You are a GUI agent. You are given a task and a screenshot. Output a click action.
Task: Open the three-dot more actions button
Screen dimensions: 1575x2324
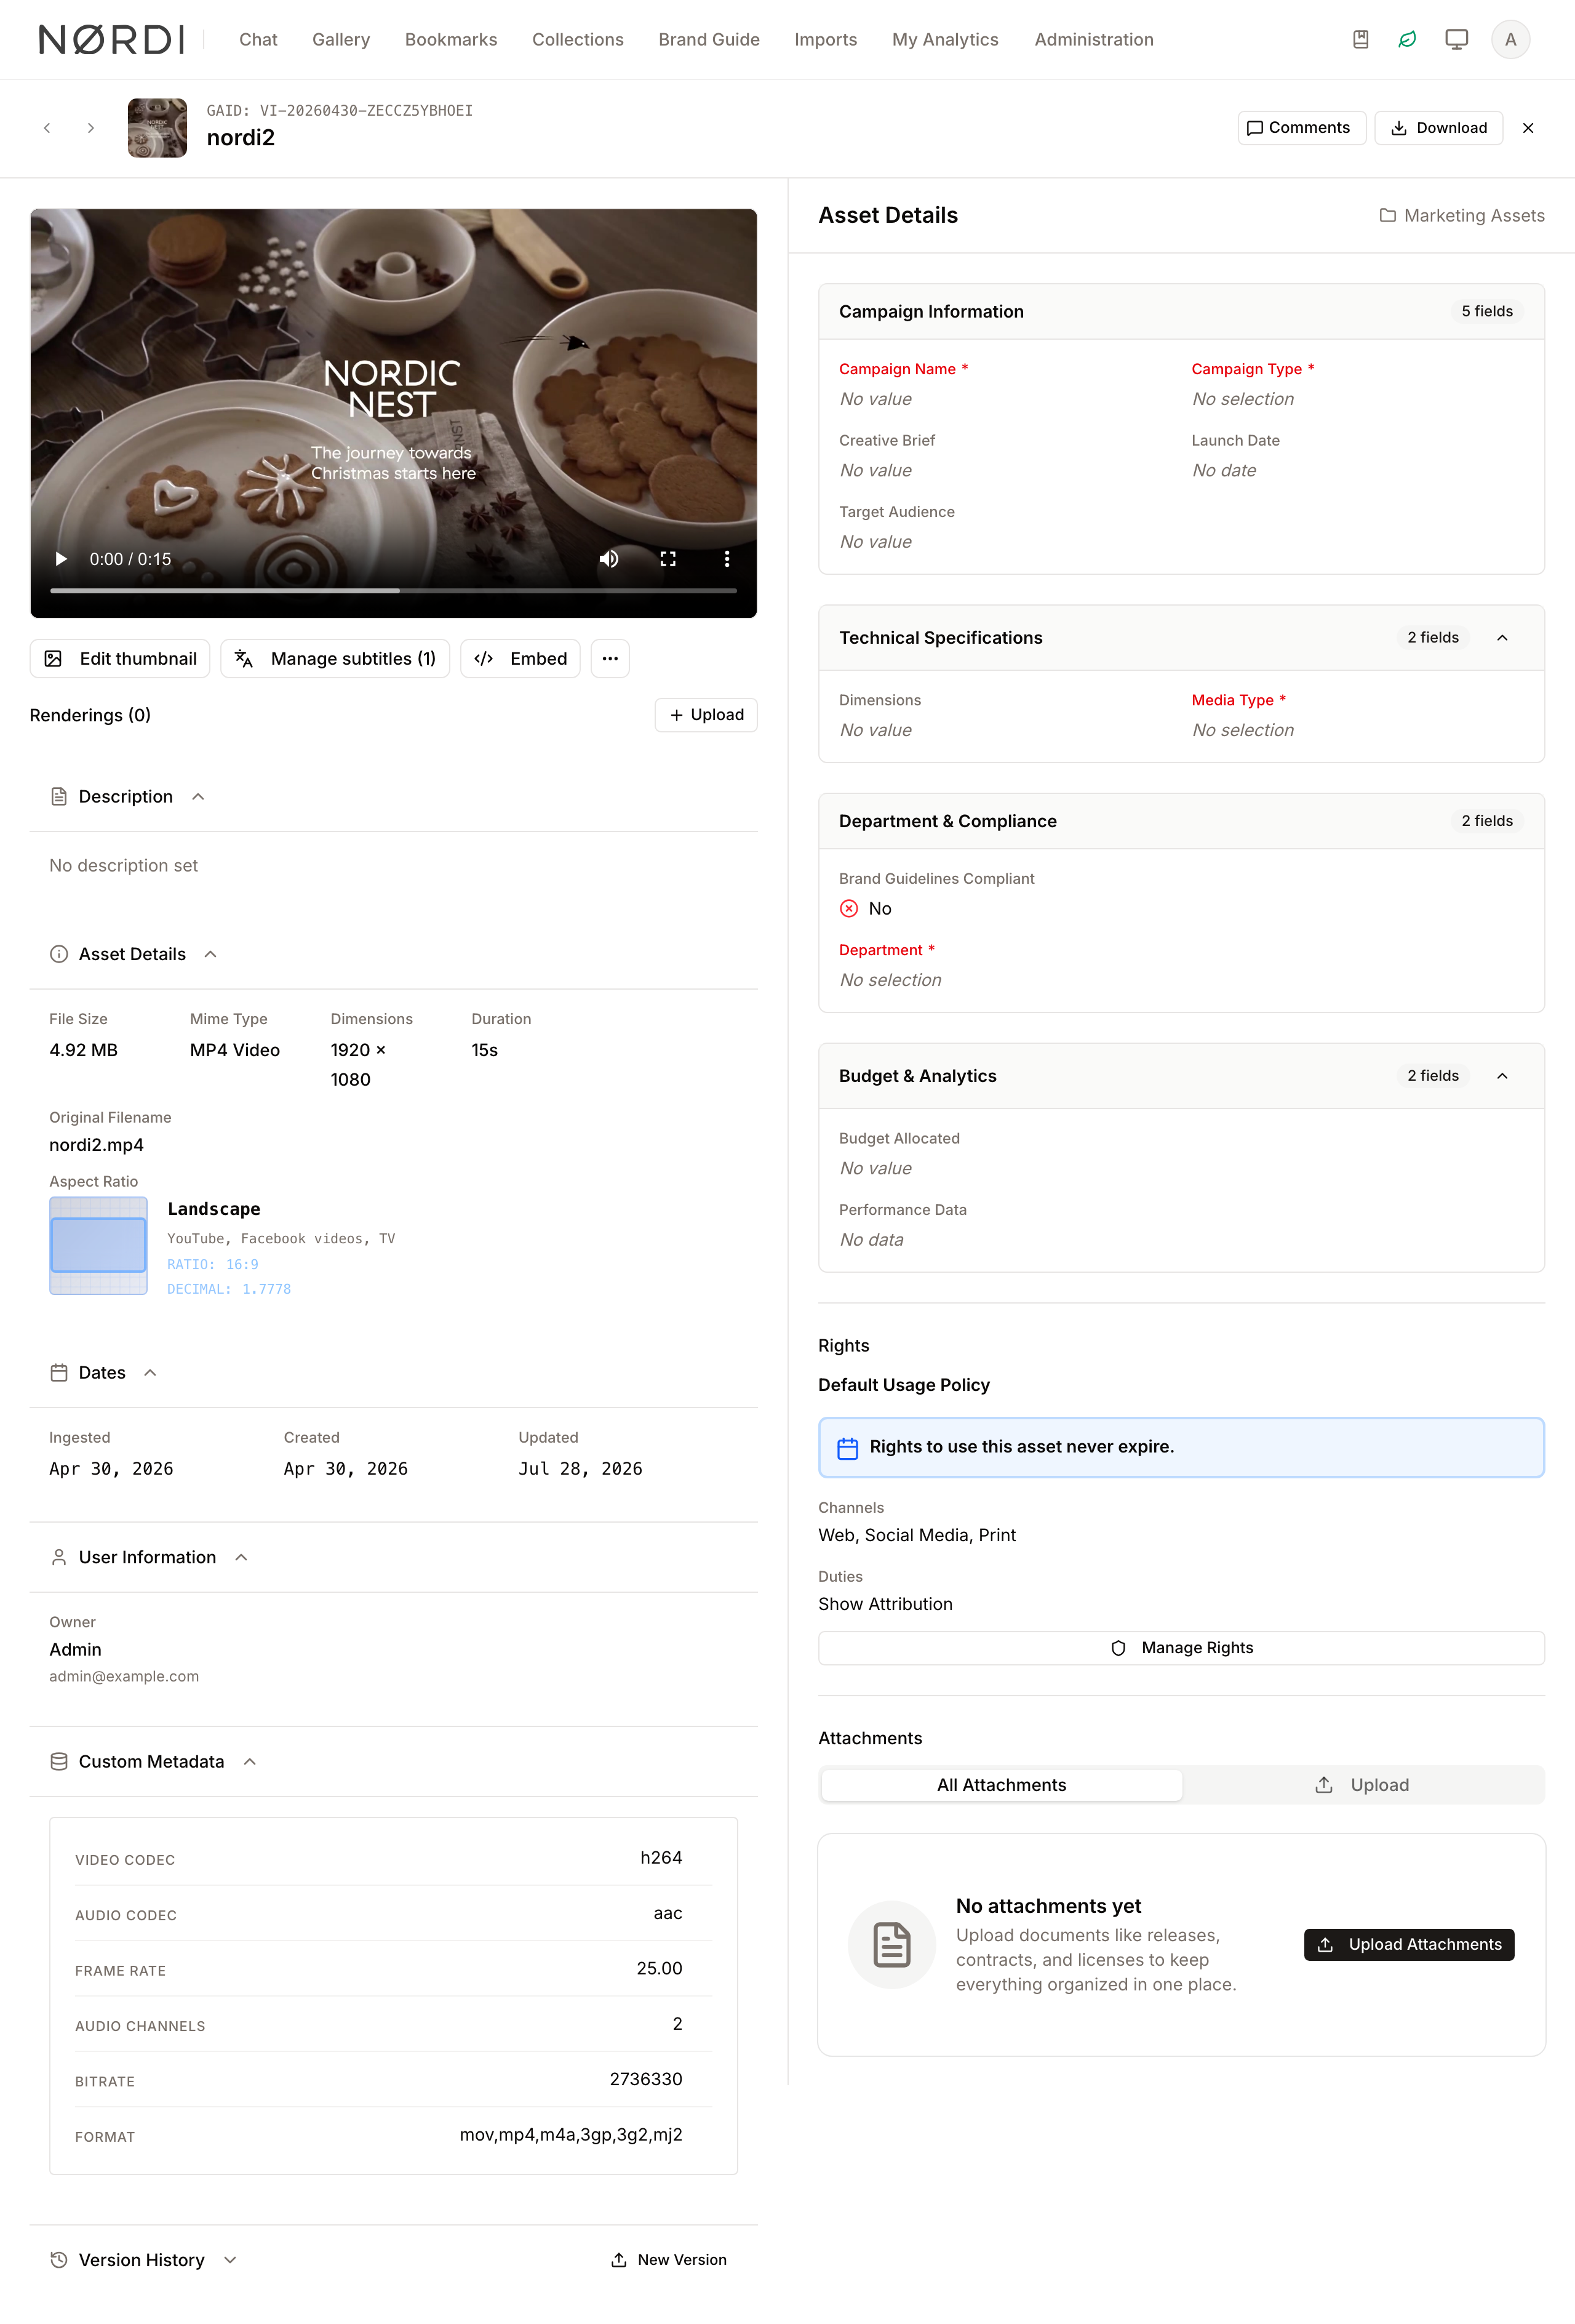tap(610, 659)
